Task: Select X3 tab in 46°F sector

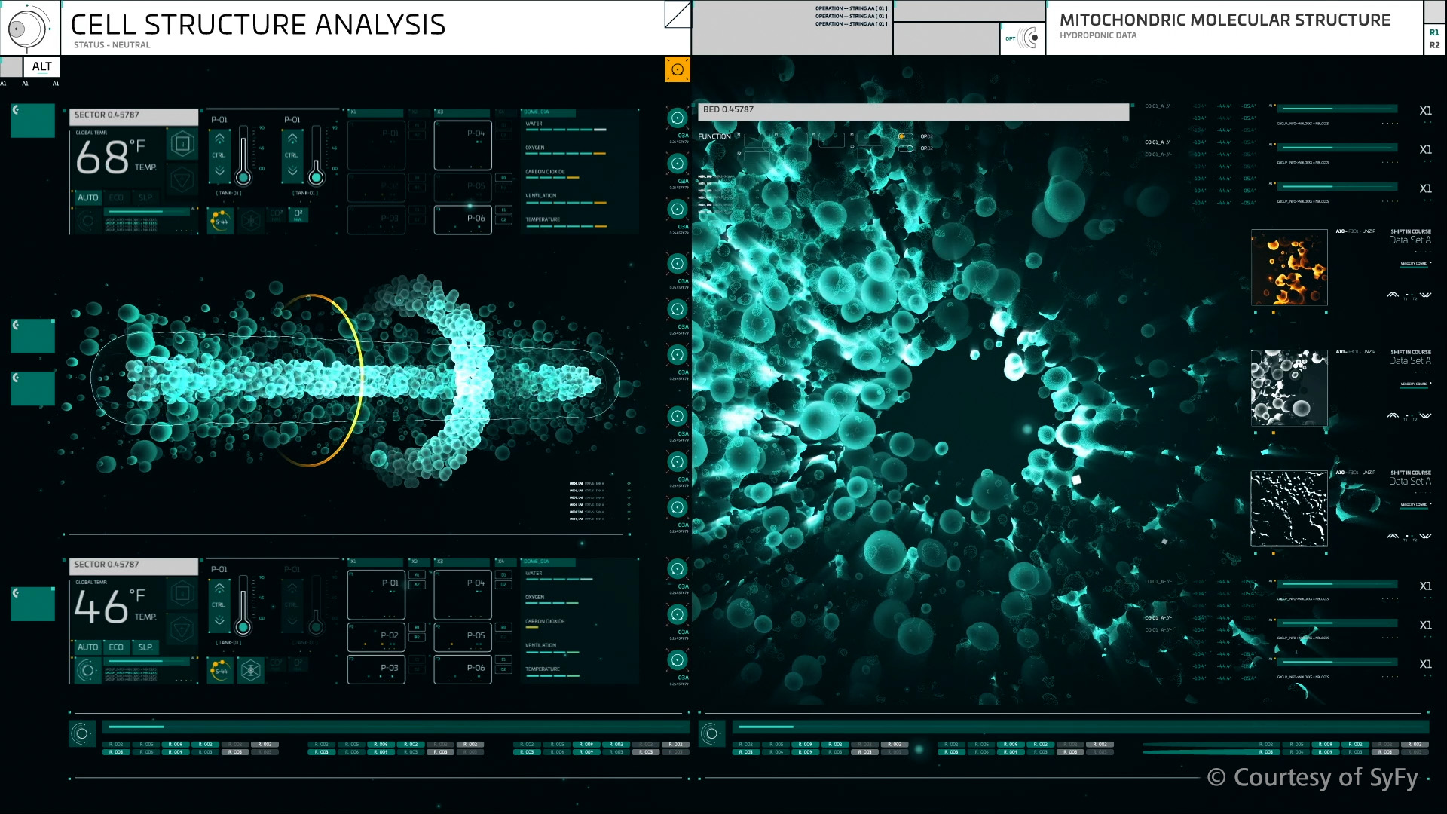Action: click(x=463, y=562)
